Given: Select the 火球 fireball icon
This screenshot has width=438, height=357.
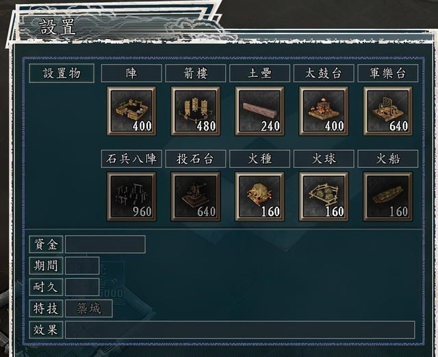Looking at the screenshot, I should point(324,197).
